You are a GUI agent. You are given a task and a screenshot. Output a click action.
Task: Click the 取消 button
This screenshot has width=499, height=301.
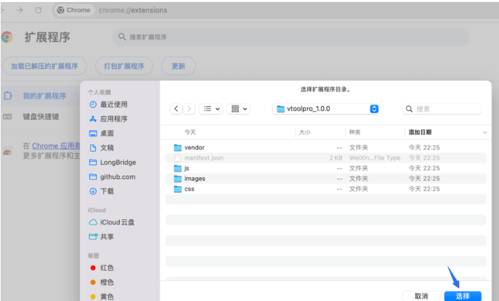tap(421, 296)
